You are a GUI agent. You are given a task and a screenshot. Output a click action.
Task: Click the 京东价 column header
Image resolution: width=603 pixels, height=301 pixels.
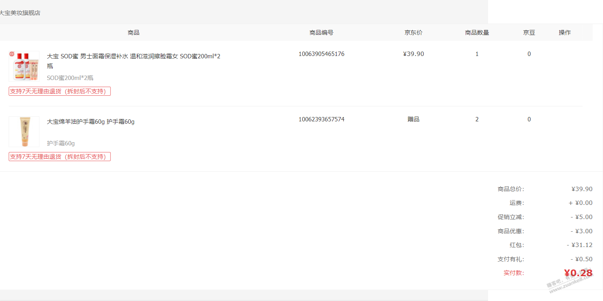point(413,33)
